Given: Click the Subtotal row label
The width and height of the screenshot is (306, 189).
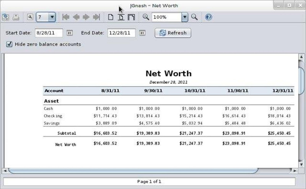Looking at the screenshot, I should (67, 133).
